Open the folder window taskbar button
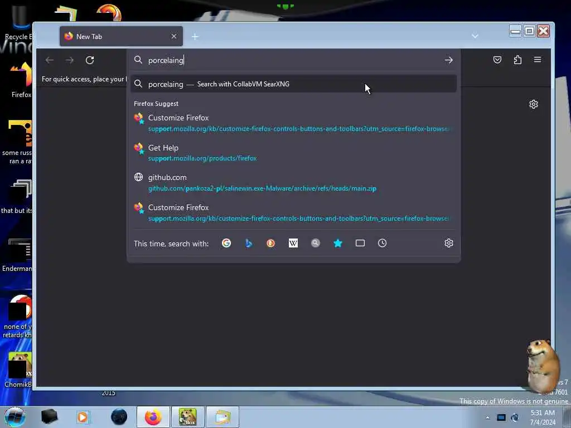The width and height of the screenshot is (571, 428). click(x=222, y=417)
